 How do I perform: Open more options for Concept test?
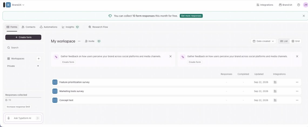pos(297,100)
